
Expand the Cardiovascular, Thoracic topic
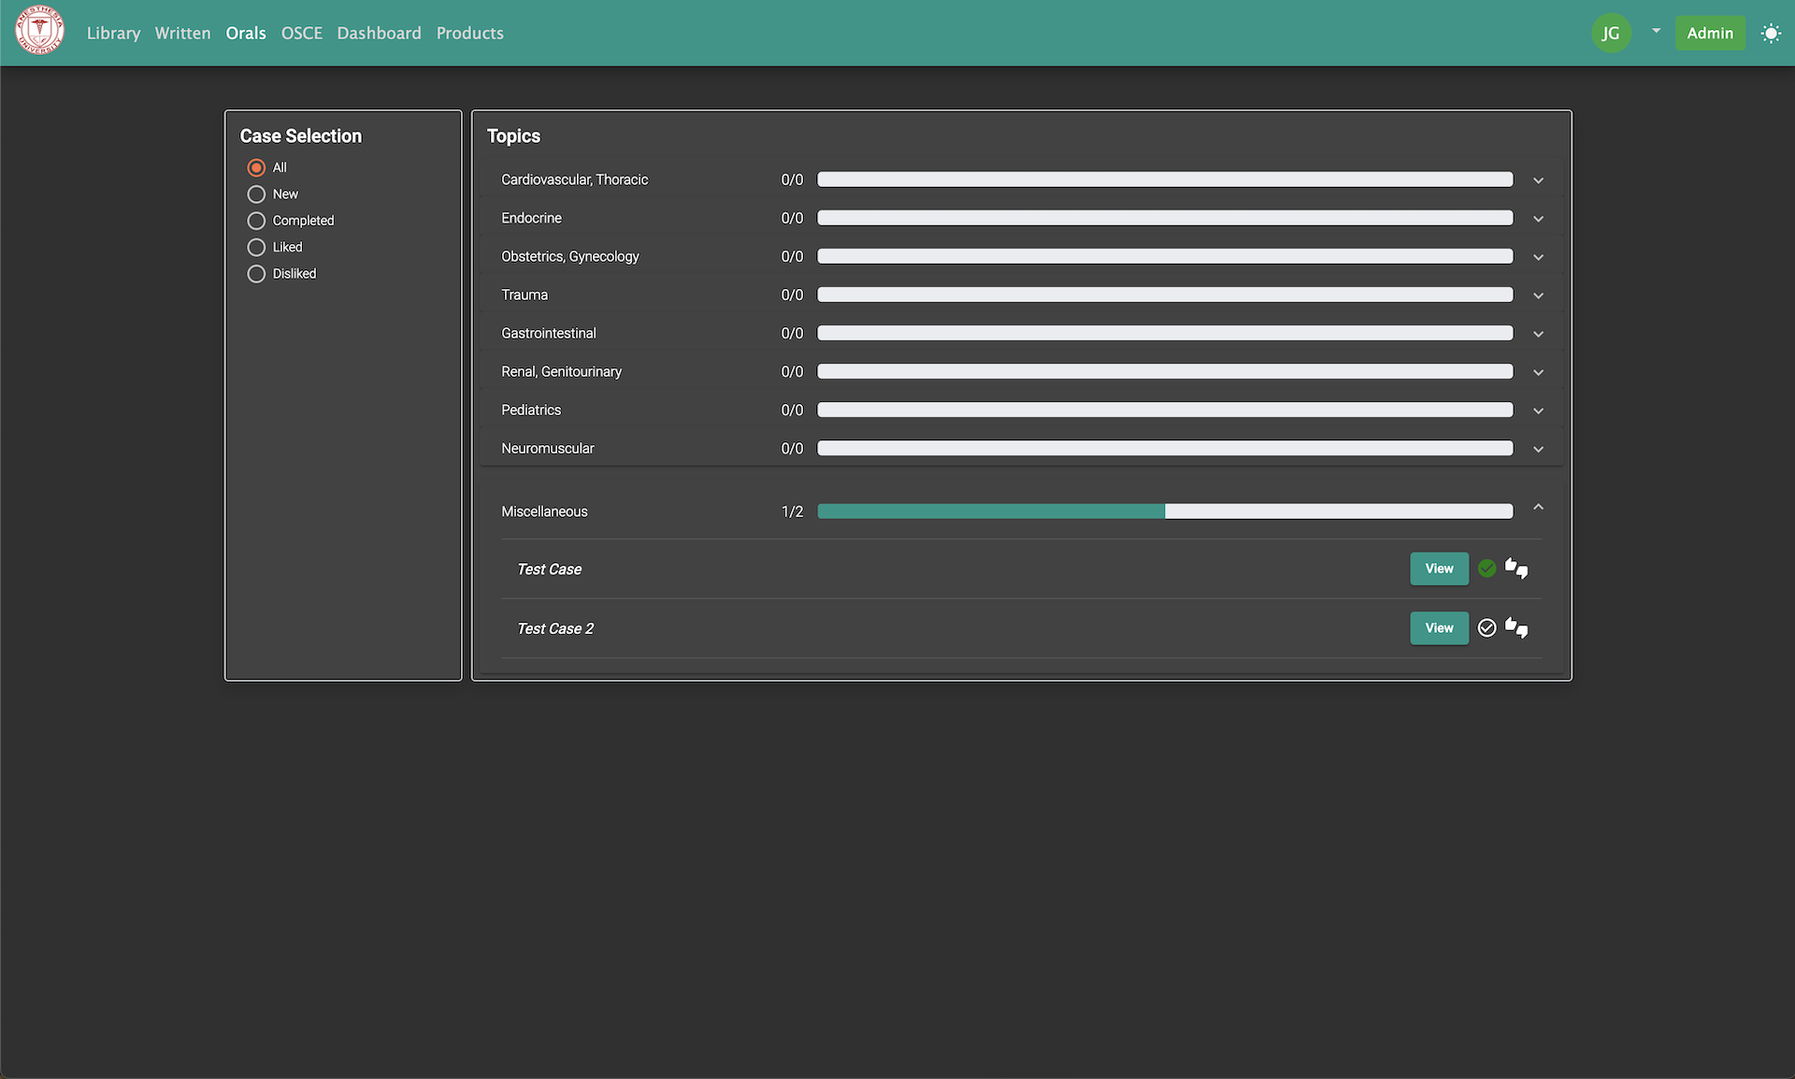click(x=1538, y=180)
